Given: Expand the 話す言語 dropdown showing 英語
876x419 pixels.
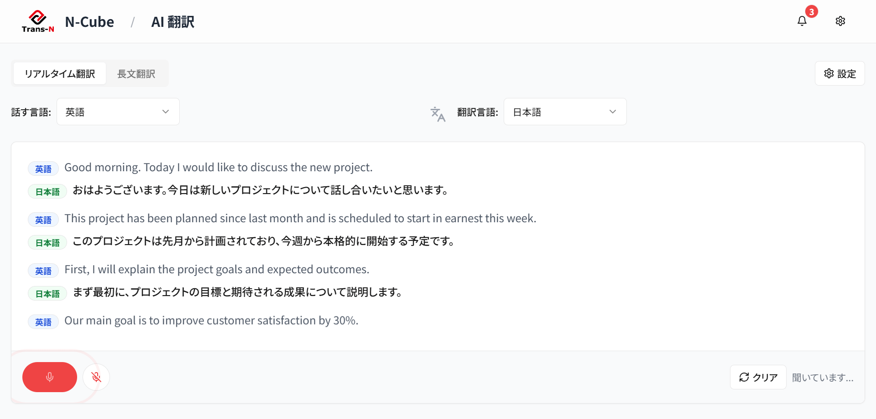Looking at the screenshot, I should pyautogui.click(x=118, y=112).
